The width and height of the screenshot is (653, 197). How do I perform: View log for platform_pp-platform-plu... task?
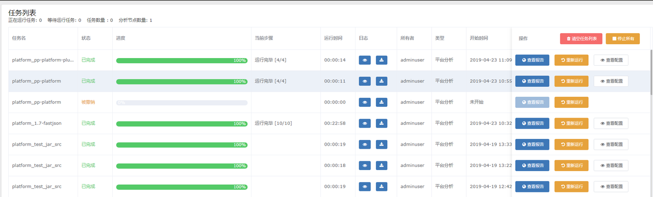[365, 60]
